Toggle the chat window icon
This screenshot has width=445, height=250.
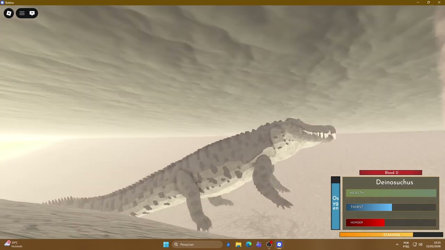(32, 13)
